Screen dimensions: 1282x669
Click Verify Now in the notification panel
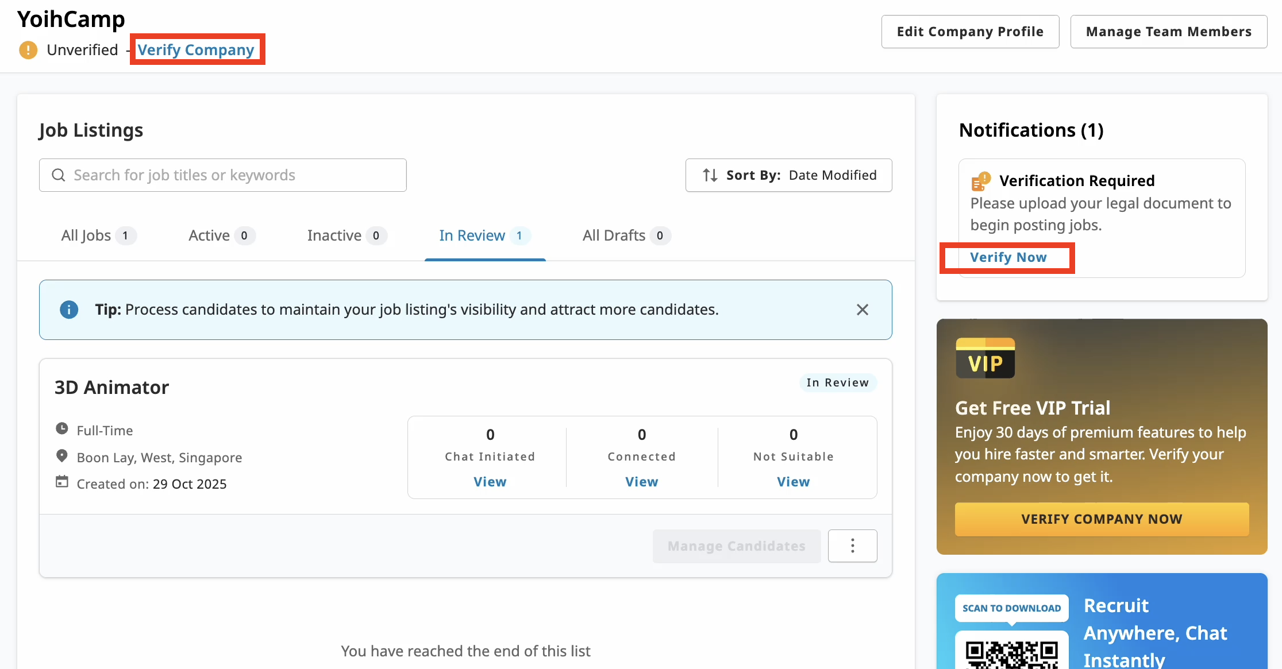tap(1008, 257)
